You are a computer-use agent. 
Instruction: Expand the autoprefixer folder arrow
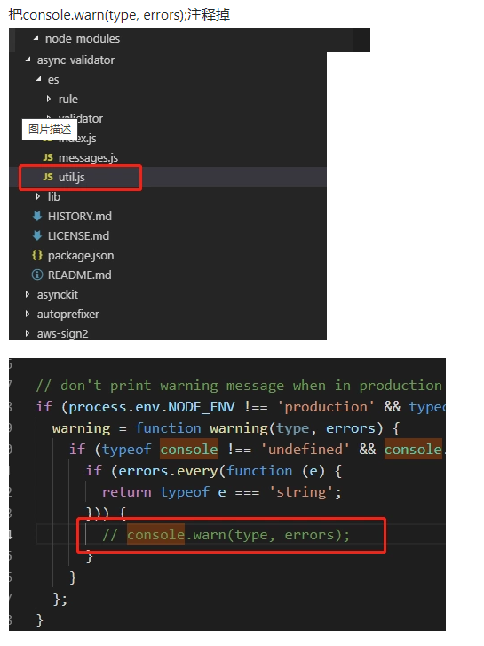tap(28, 314)
